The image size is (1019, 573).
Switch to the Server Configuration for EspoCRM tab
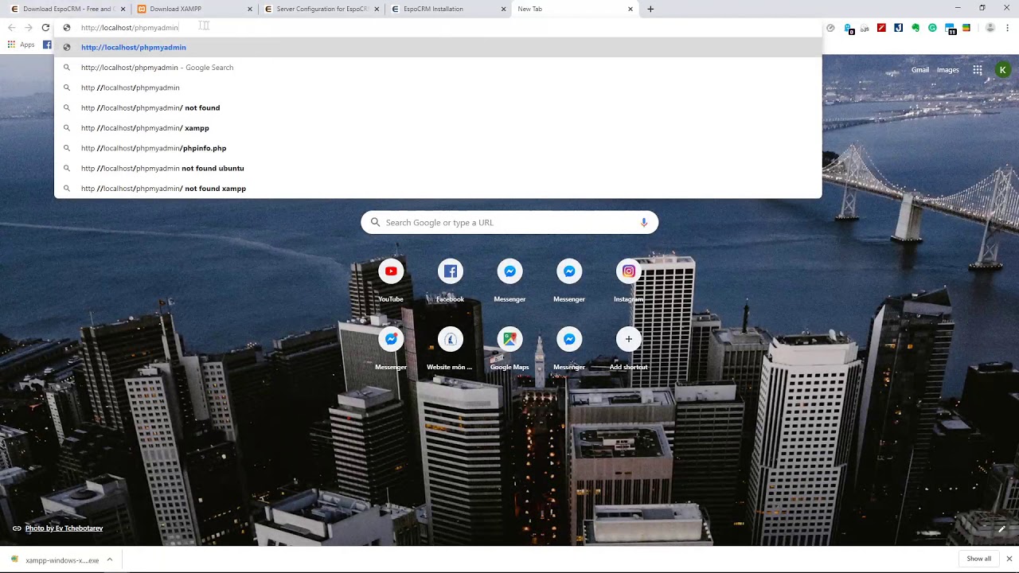pos(321,9)
